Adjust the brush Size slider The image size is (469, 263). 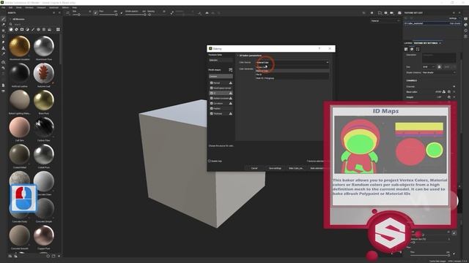[80, 15]
